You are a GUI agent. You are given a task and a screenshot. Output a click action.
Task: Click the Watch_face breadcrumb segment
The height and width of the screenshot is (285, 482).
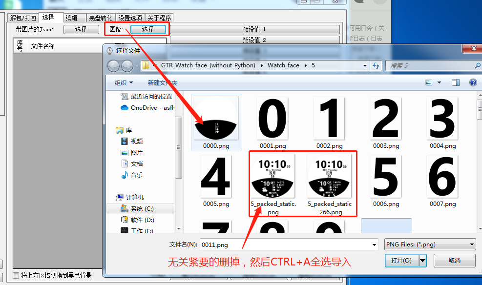283,65
